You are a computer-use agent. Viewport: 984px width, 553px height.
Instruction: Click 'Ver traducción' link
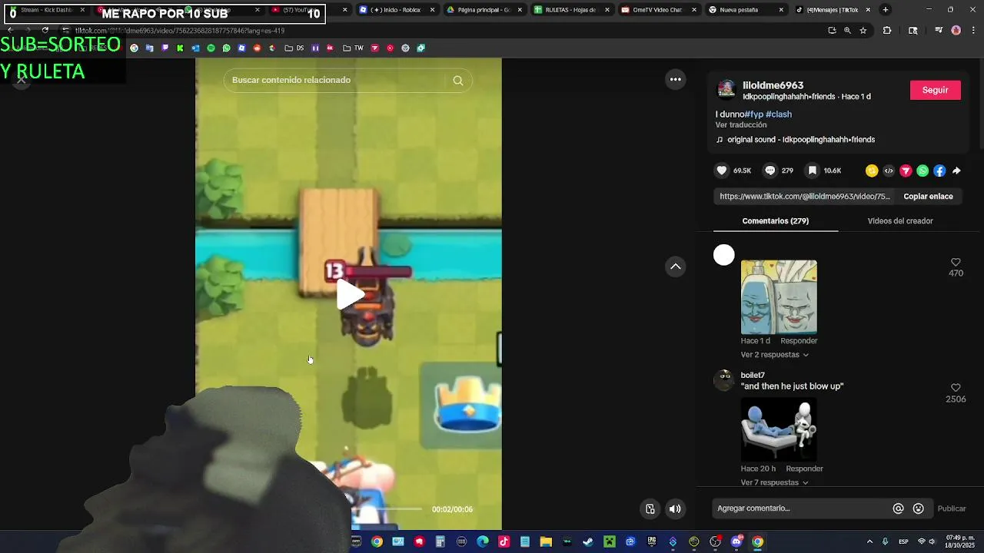point(741,124)
